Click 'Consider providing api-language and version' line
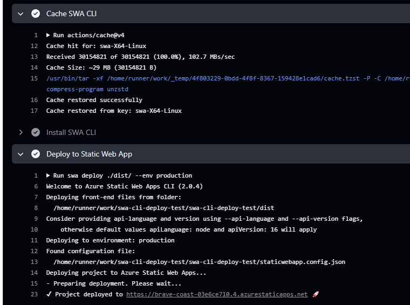 (204, 219)
